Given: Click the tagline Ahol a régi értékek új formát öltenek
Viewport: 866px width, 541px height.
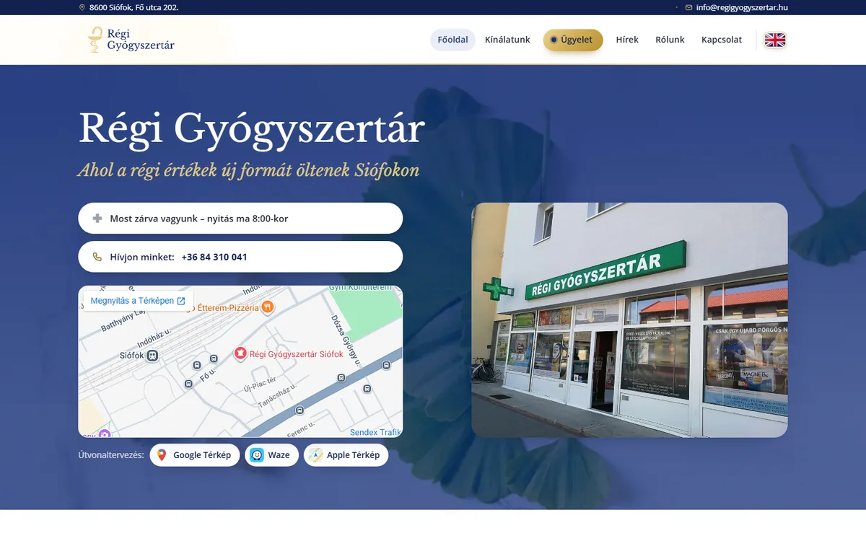Looking at the screenshot, I should pyautogui.click(x=249, y=170).
